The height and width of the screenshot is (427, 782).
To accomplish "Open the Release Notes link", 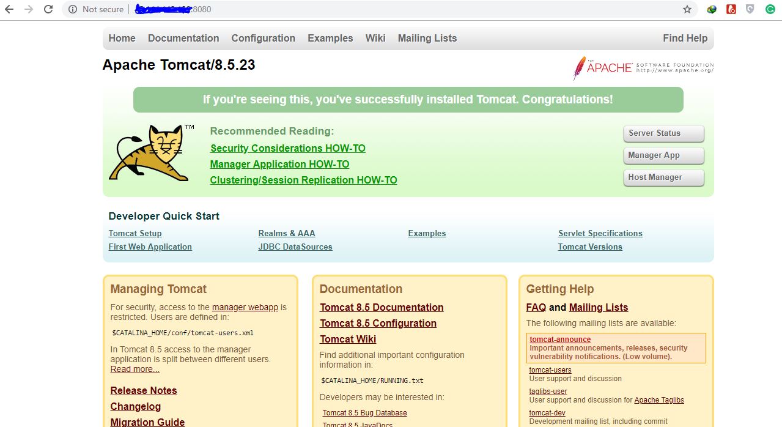I will 144,390.
